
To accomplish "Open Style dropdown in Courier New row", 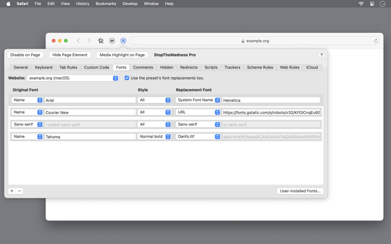I will coord(154,112).
